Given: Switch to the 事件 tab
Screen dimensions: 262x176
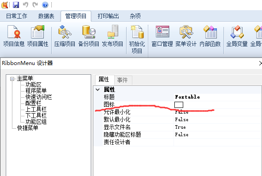Looking at the screenshot, I should click(x=123, y=80).
